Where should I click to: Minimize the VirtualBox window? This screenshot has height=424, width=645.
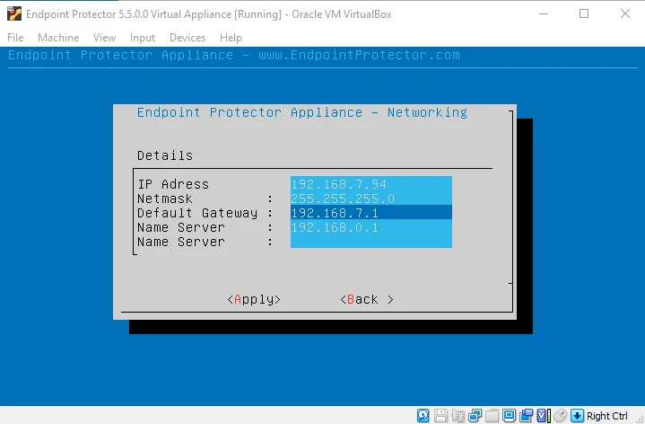pyautogui.click(x=544, y=13)
